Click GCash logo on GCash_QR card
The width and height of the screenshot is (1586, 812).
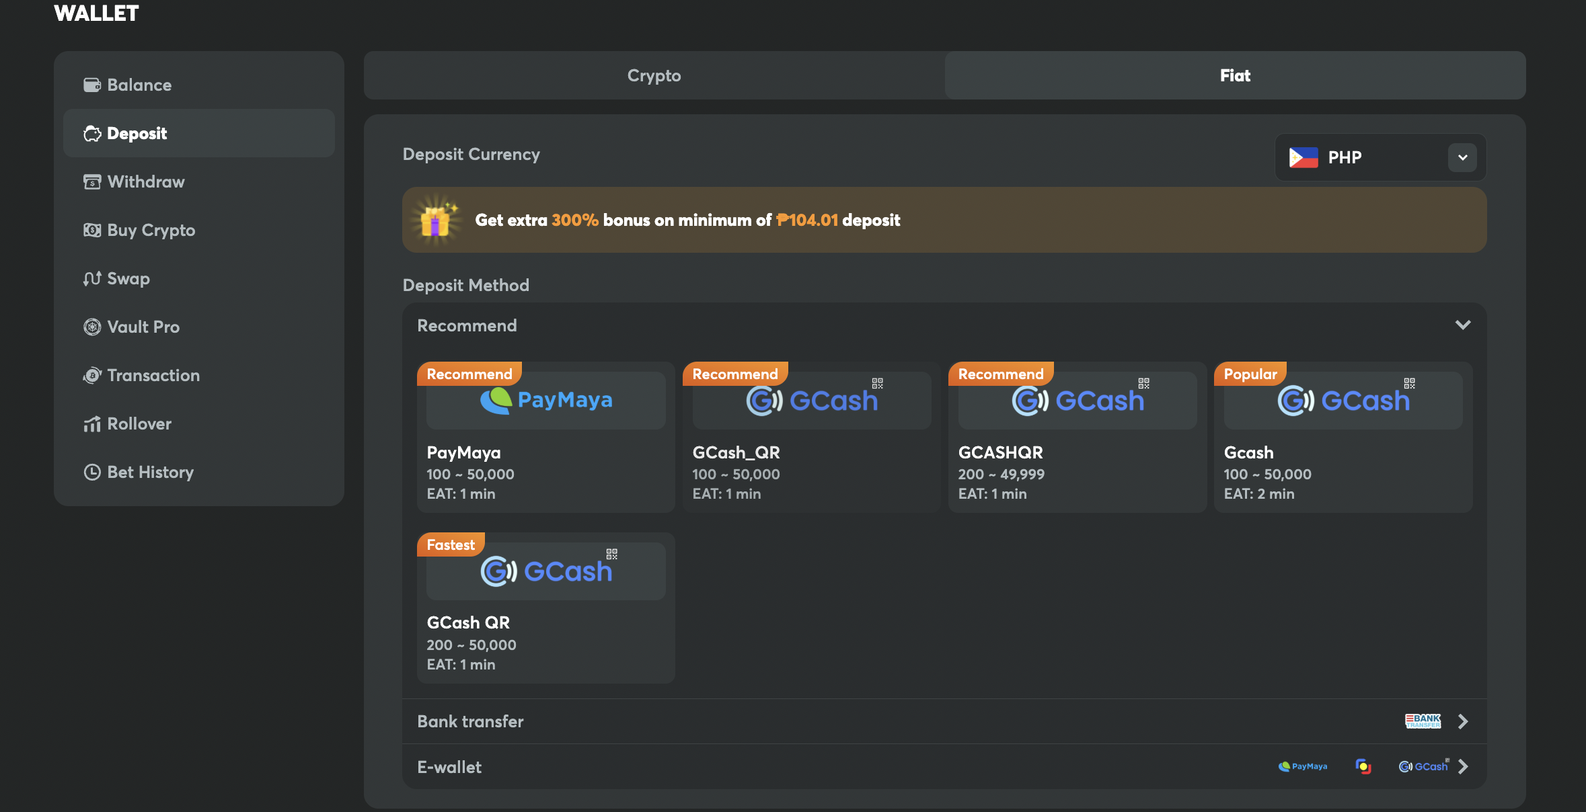click(813, 400)
